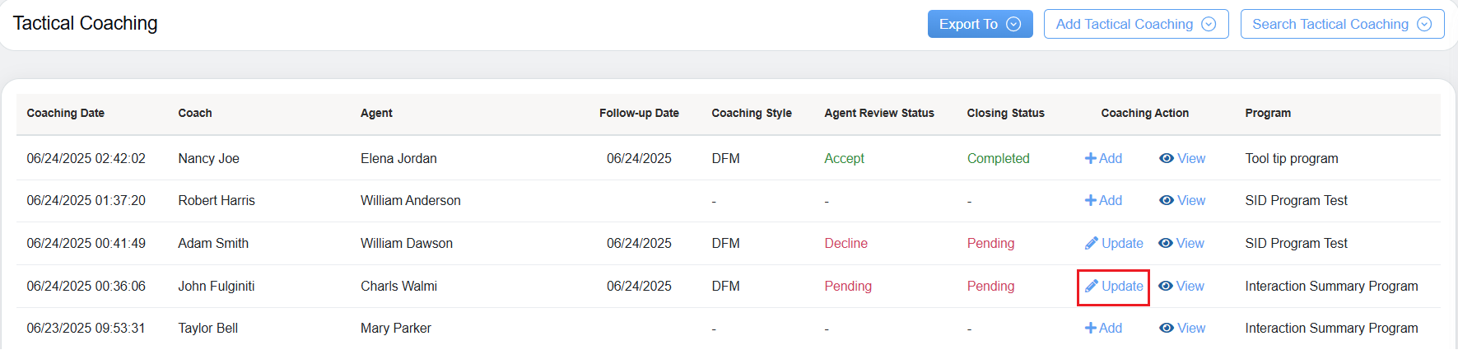
Task: View coaching record for Charls Walmi
Action: click(1181, 287)
